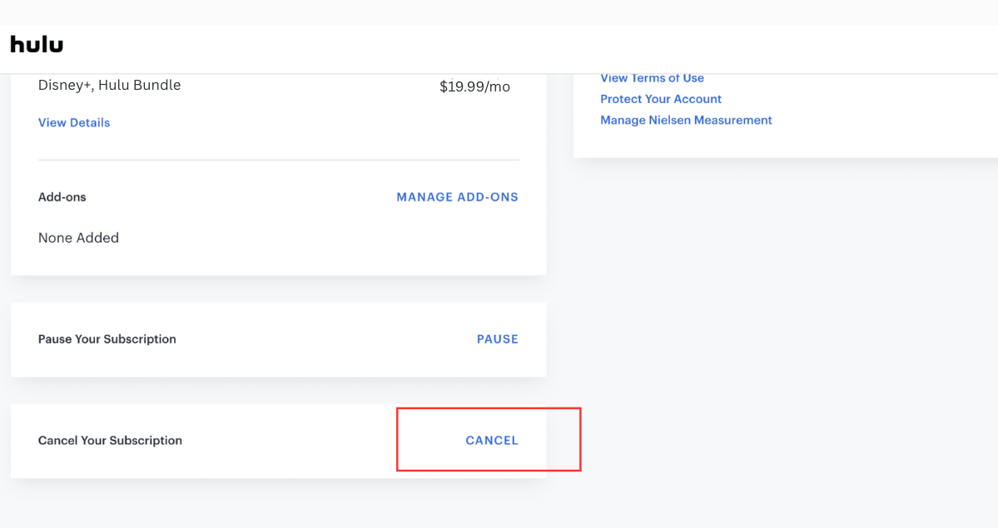Click the None Added text
998x528 pixels.
(78, 238)
